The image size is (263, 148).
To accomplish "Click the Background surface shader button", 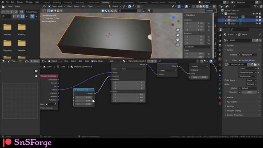I will click(x=247, y=55).
